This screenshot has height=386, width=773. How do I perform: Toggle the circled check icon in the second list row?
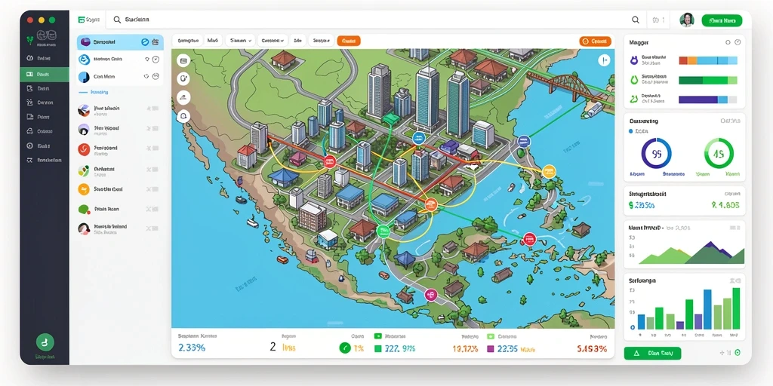click(156, 59)
